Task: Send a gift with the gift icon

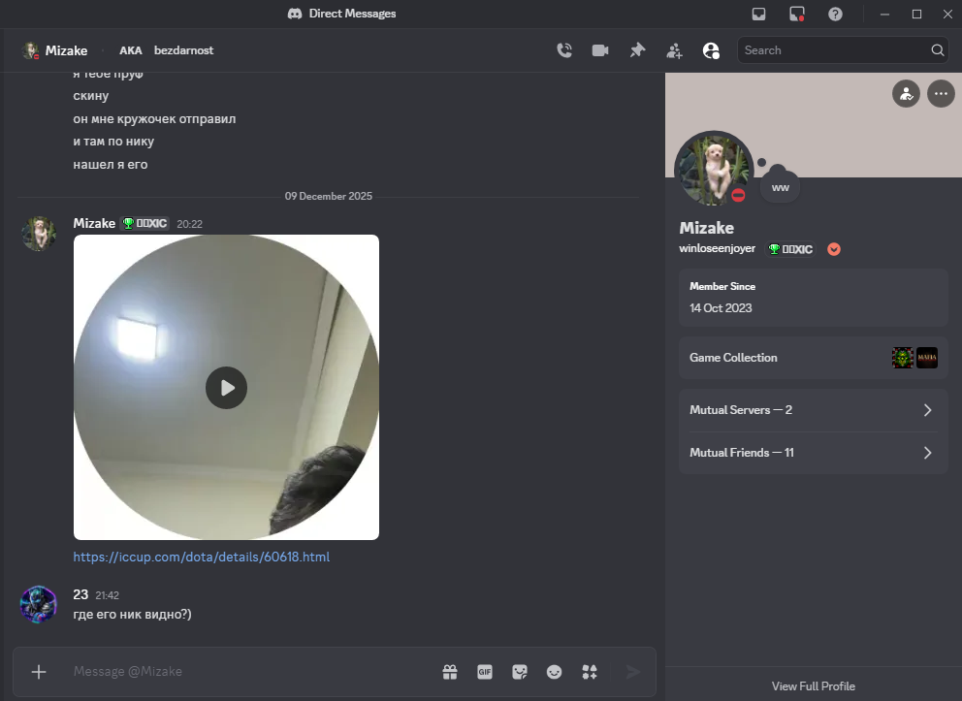Action: [x=450, y=672]
